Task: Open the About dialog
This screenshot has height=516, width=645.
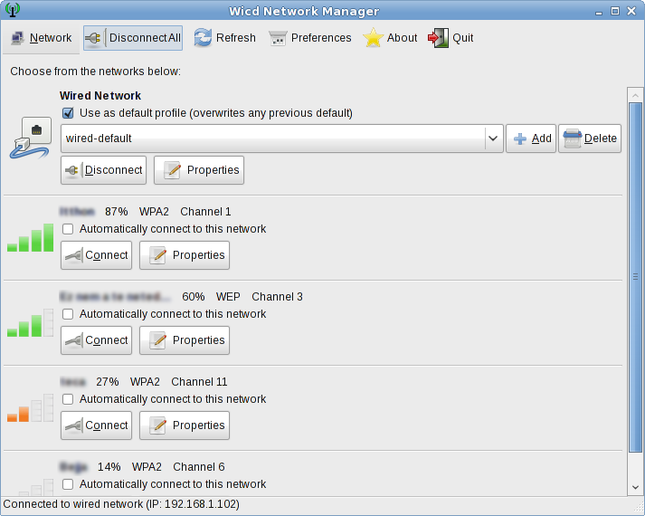Action: [390, 38]
